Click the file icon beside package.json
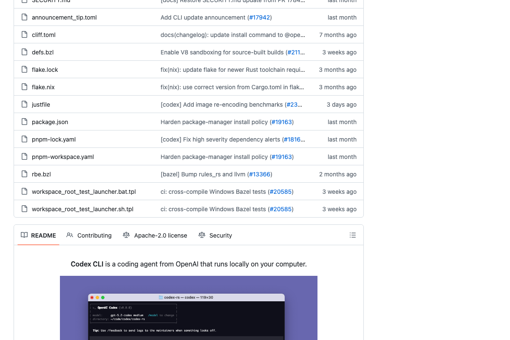Viewport: 510px width, 340px height. pyautogui.click(x=24, y=122)
